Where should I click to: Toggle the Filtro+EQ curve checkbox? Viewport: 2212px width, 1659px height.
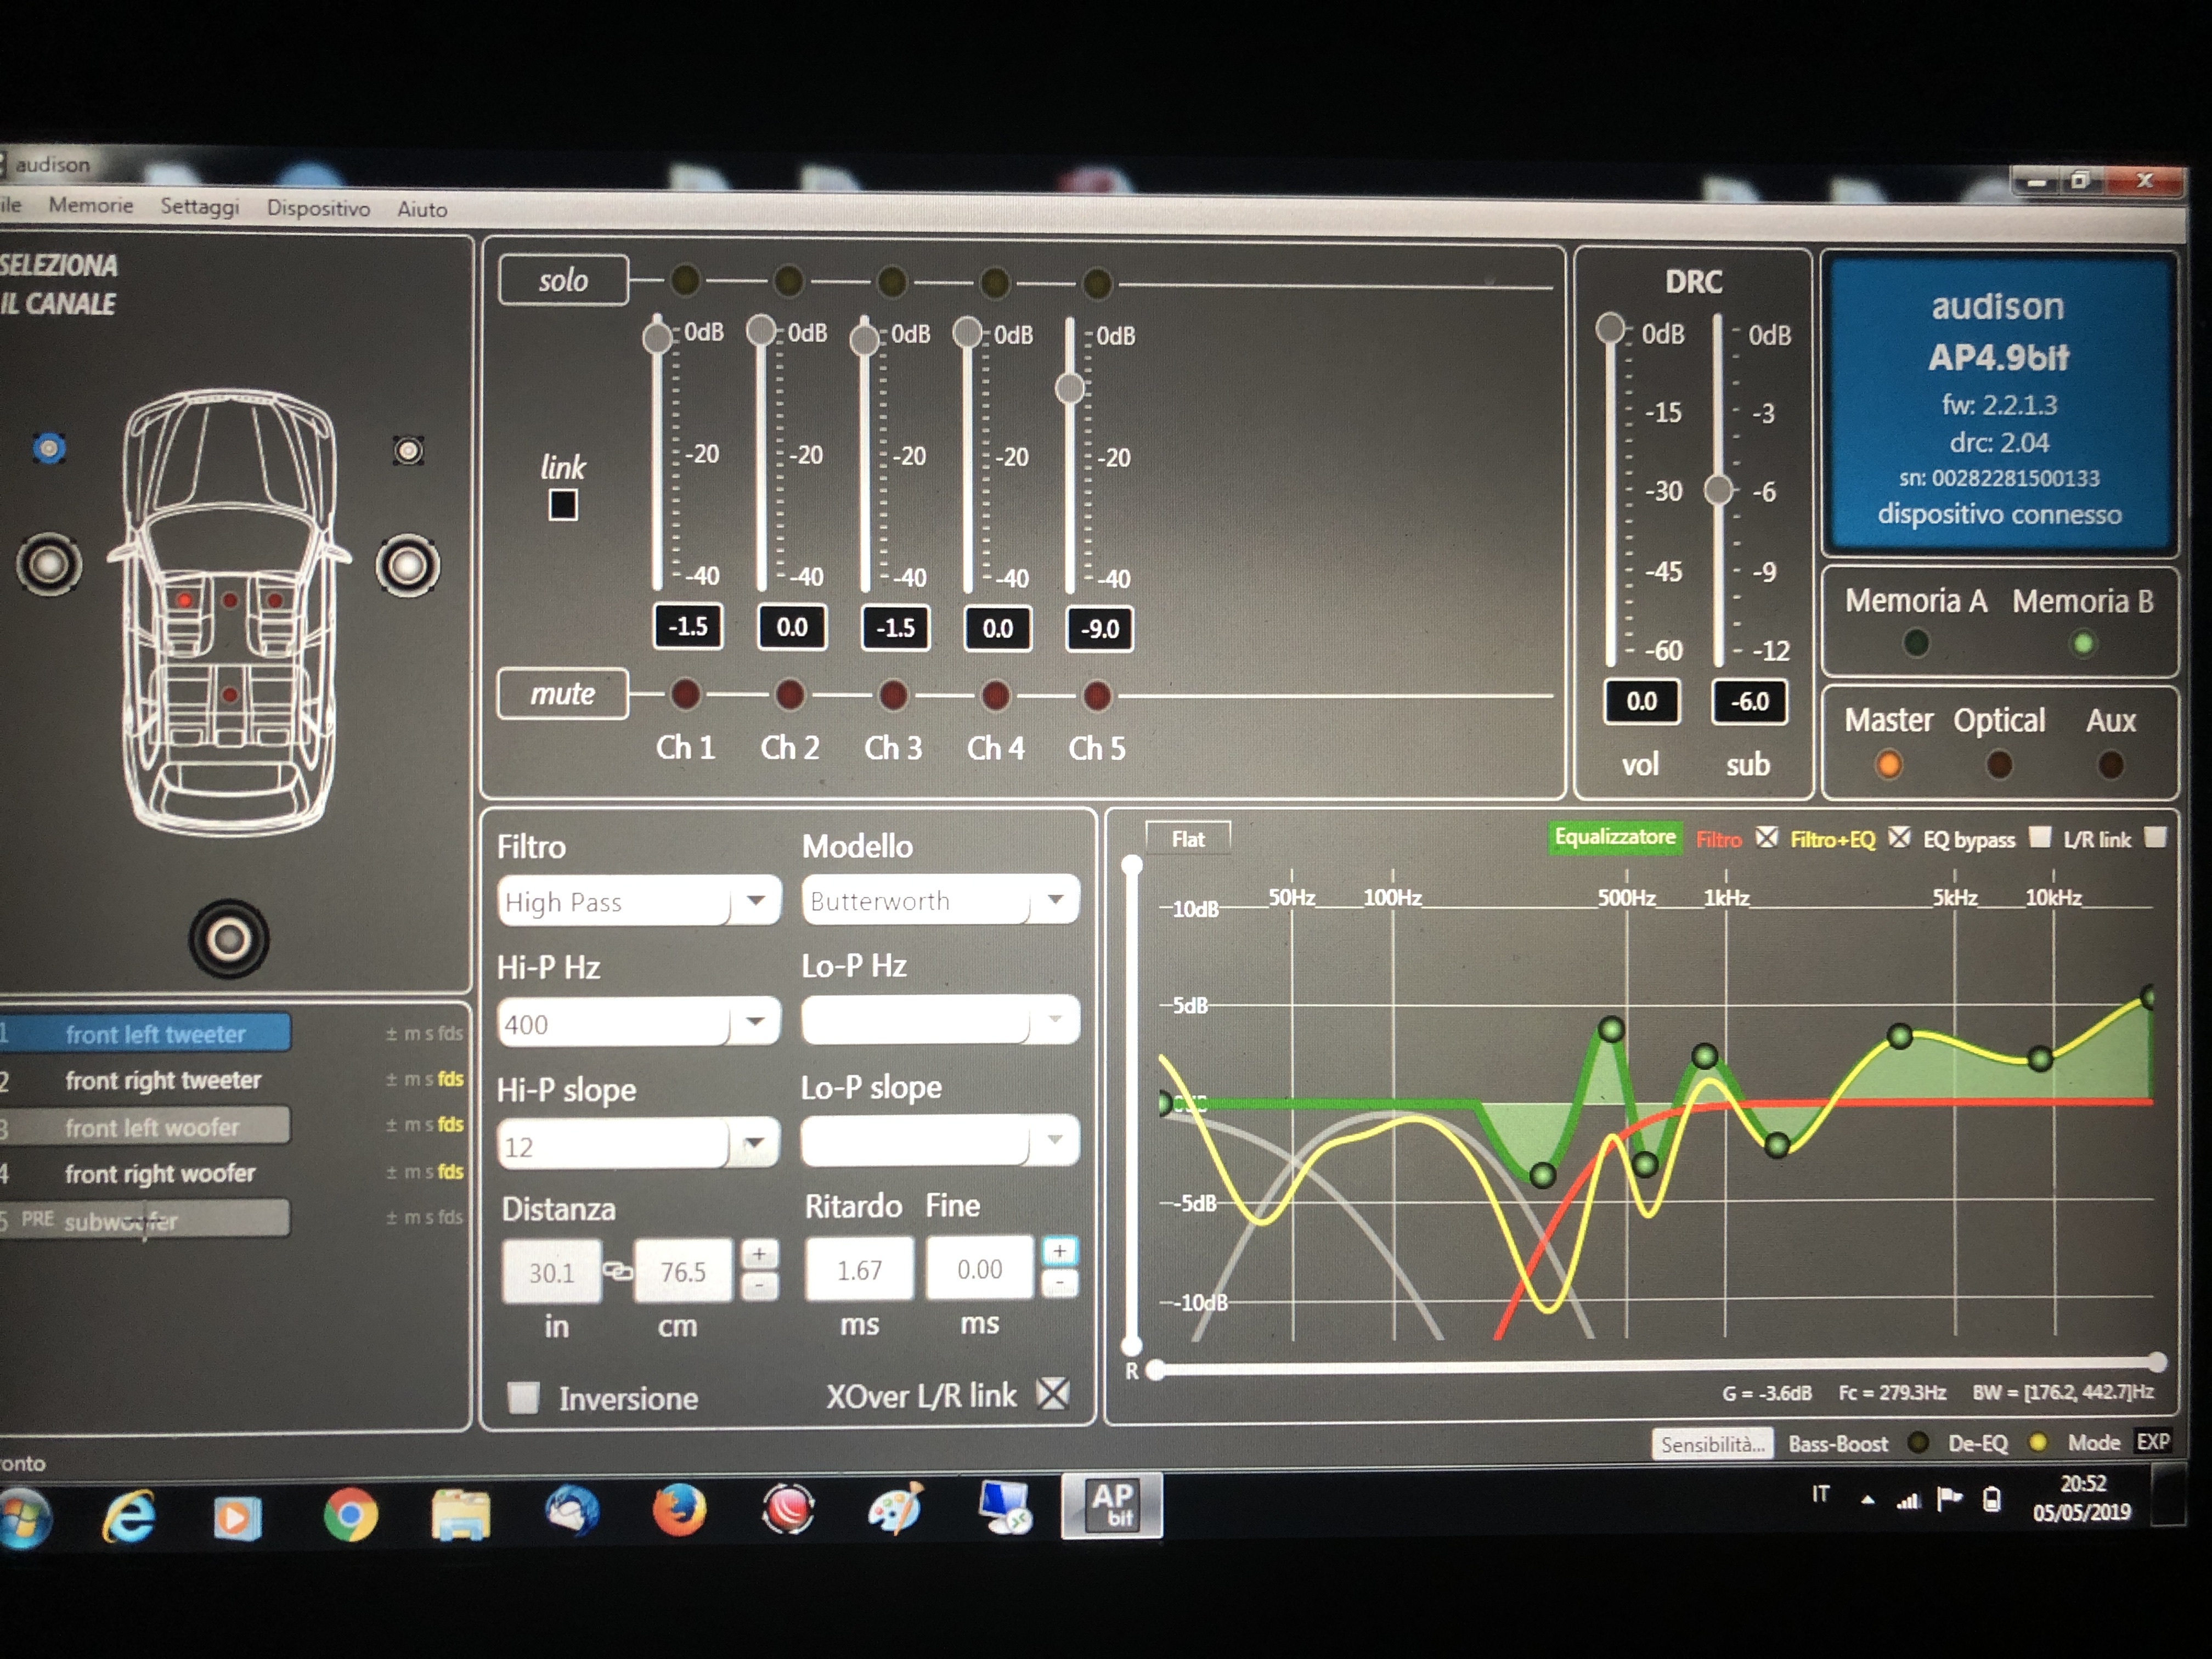pyautogui.click(x=1899, y=837)
